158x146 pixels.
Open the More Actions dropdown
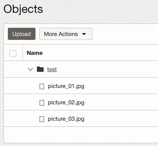pyautogui.click(x=66, y=34)
